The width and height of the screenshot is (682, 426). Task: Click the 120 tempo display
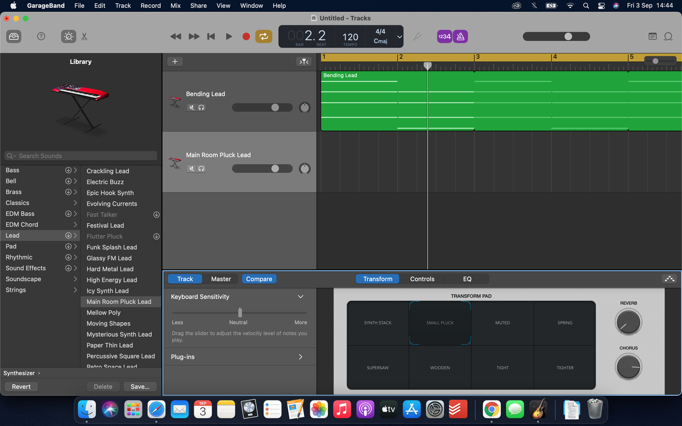click(x=350, y=36)
